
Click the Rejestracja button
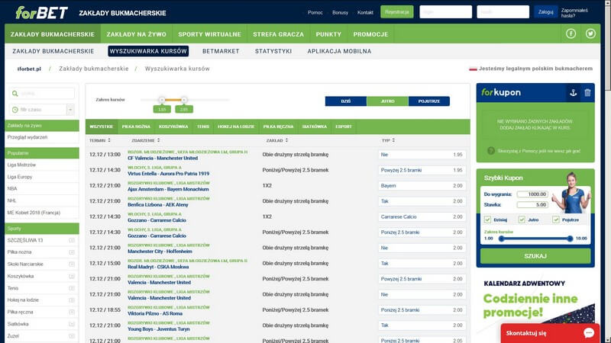point(397,12)
